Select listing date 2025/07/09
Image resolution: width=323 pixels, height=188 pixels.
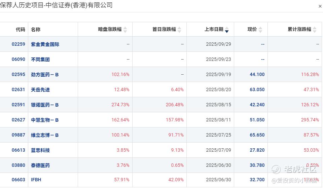[218, 150]
